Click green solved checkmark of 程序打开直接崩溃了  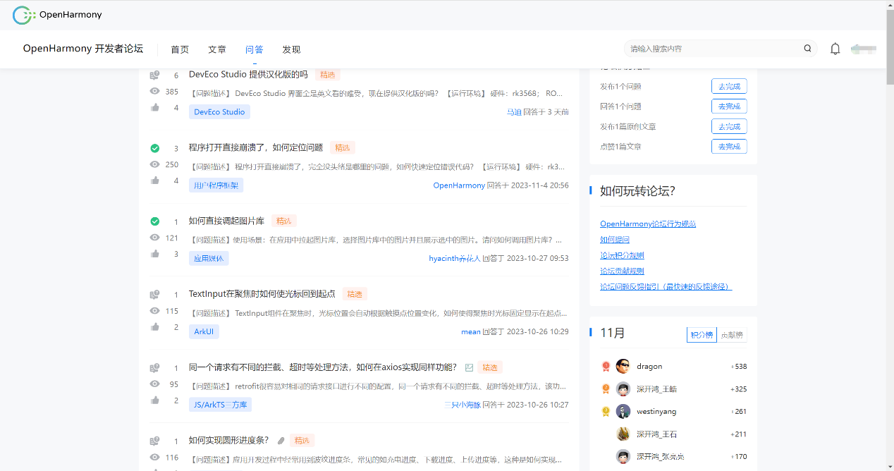[x=154, y=148]
